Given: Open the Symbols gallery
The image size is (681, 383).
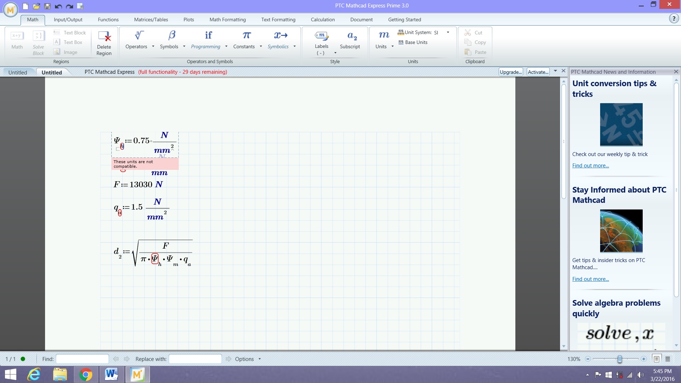Looking at the screenshot, I should click(169, 40).
